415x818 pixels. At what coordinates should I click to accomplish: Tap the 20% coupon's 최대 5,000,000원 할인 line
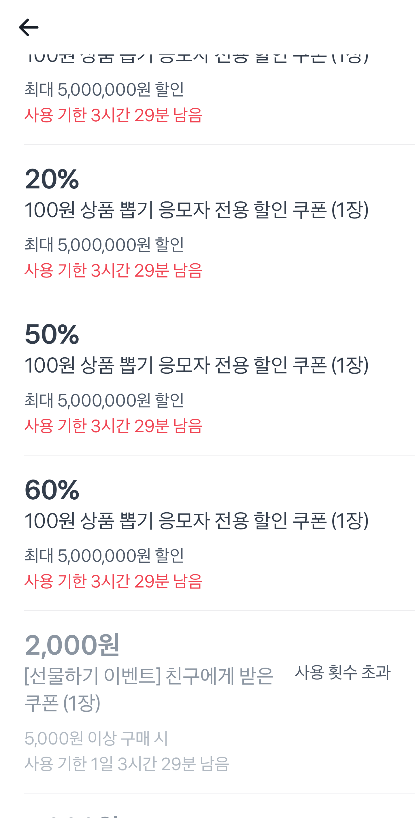104,245
